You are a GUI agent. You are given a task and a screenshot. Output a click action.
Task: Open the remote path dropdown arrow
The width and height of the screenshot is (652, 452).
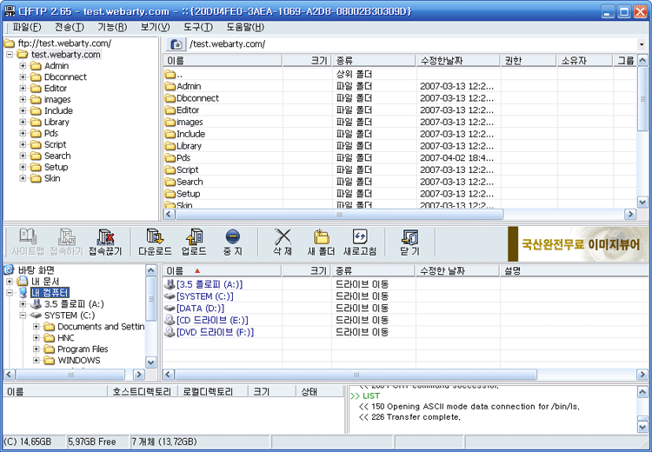pos(642,44)
